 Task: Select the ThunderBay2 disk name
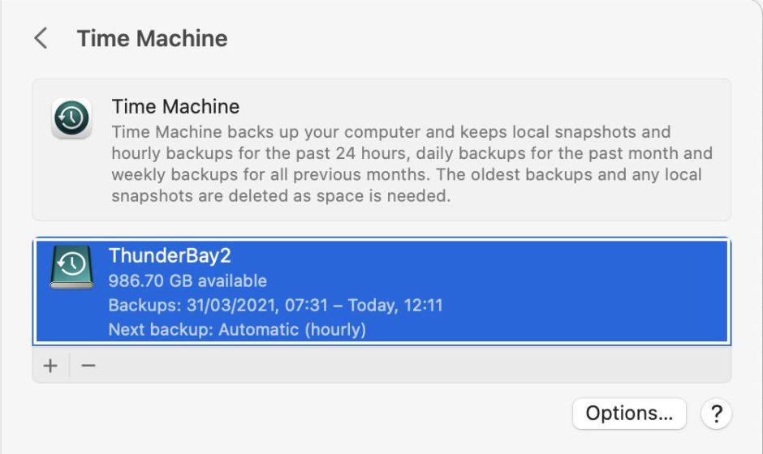[170, 255]
